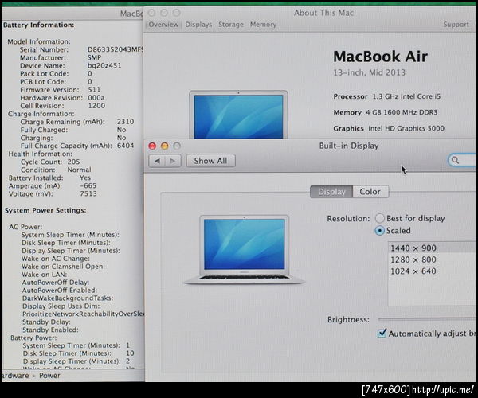This screenshot has height=398, width=478.
Task: Click Charge Remaining value 2310
Action: coord(125,122)
